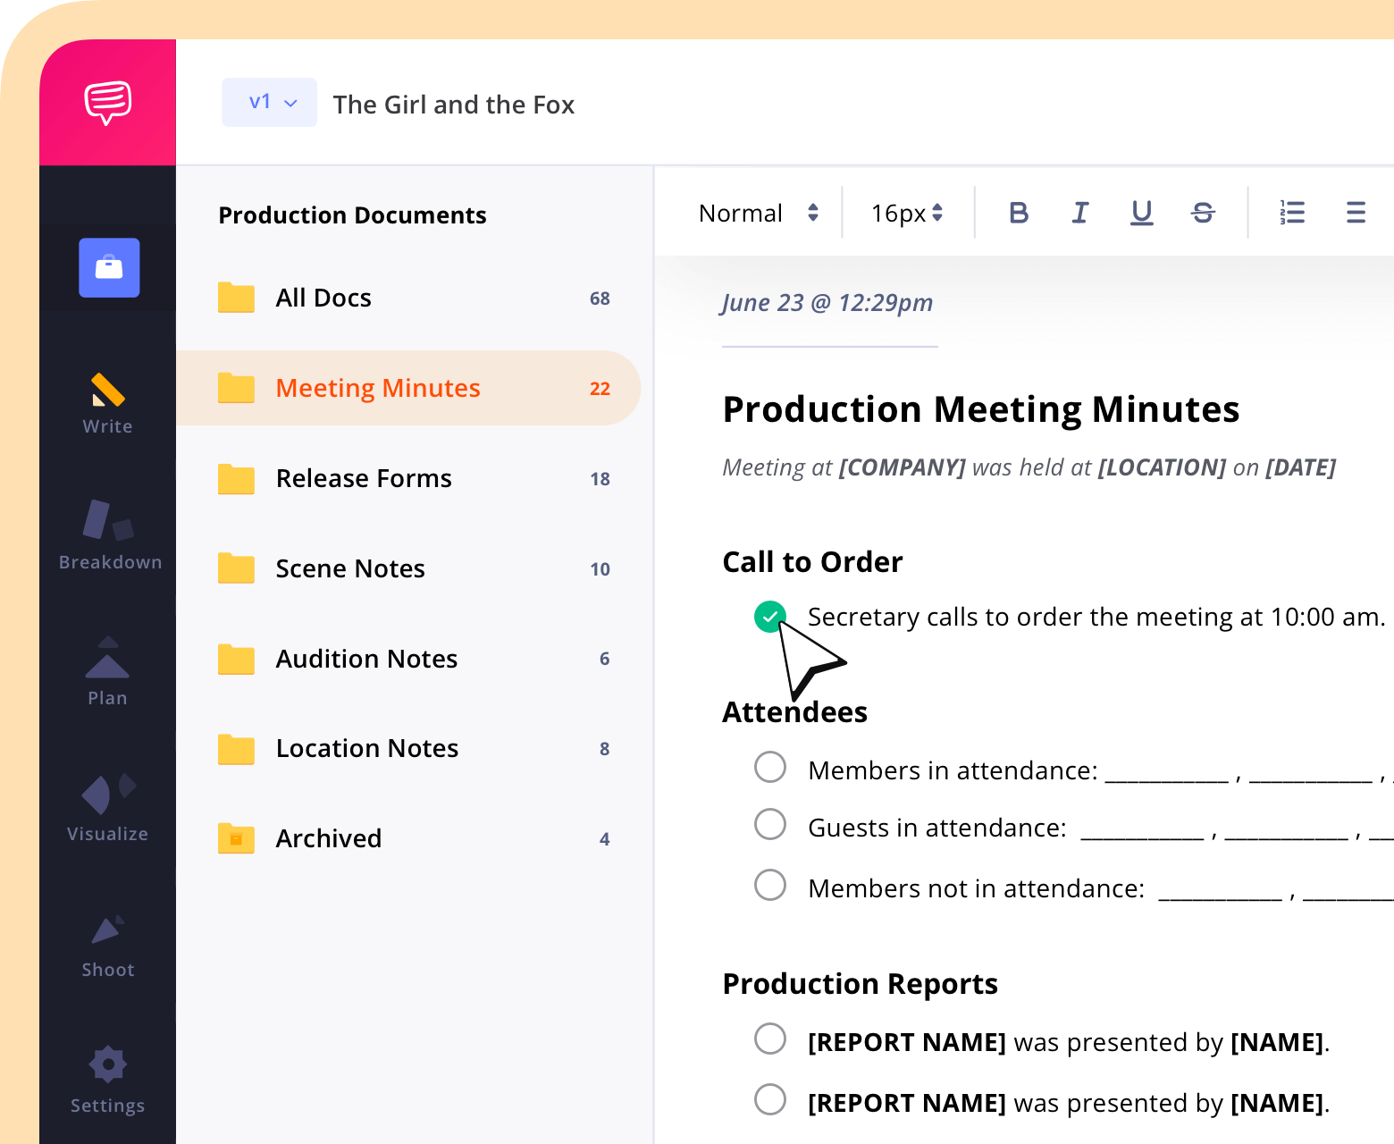The height and width of the screenshot is (1144, 1394).
Task: Open the Breakdown tool in the sidebar
Action: tap(106, 536)
